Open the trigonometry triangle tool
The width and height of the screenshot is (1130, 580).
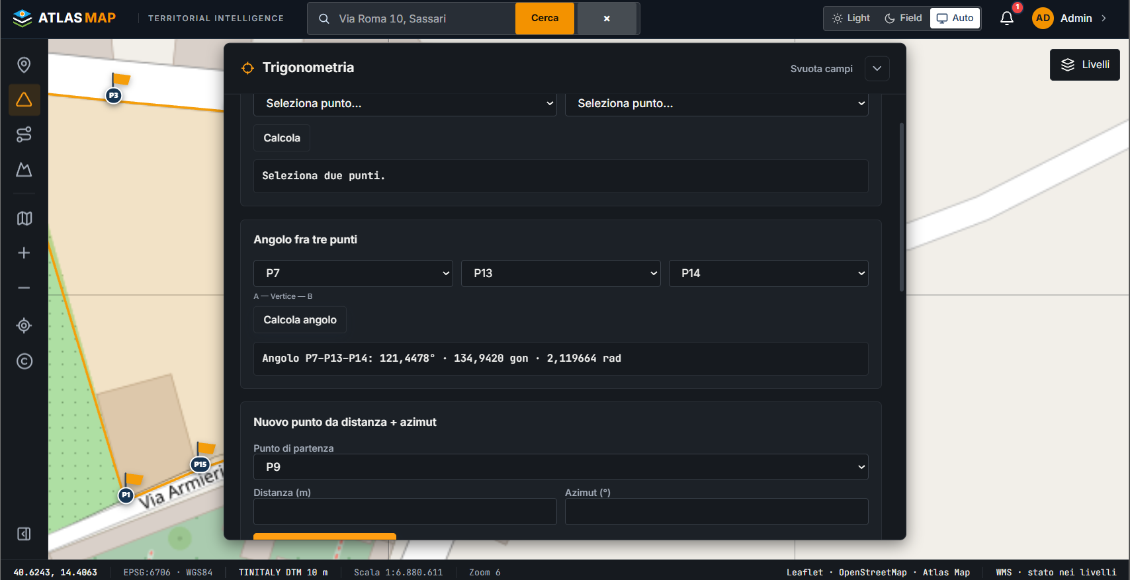pyautogui.click(x=24, y=100)
